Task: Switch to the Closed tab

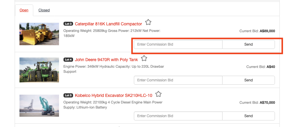Action: click(x=44, y=10)
